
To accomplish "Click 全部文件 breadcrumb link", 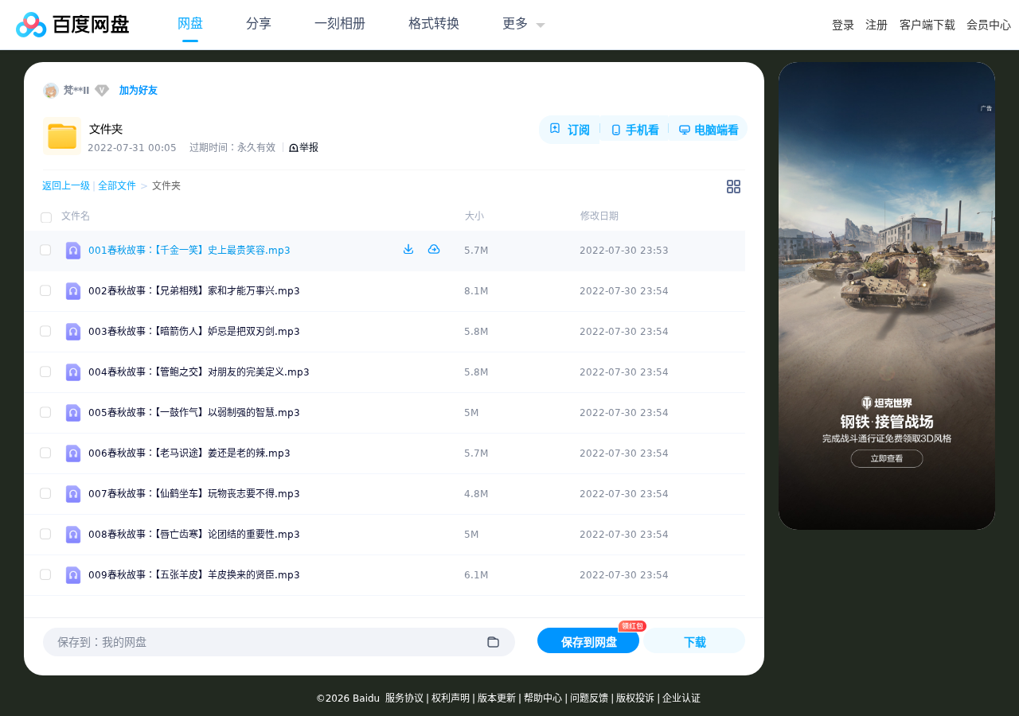I will coord(117,185).
